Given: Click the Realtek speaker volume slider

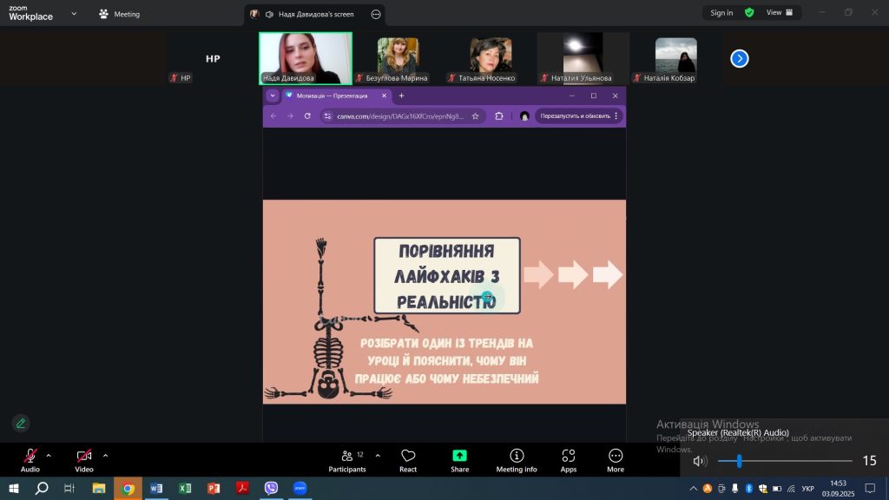Looking at the screenshot, I should (x=785, y=461).
